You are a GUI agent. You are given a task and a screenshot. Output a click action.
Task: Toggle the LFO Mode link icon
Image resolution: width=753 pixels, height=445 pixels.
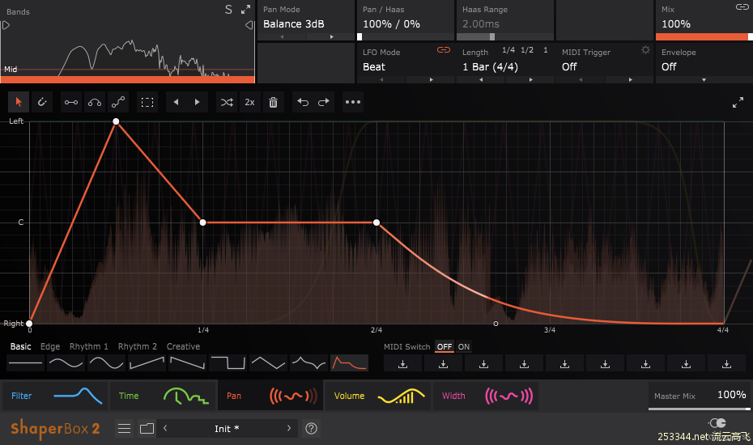pyautogui.click(x=443, y=50)
